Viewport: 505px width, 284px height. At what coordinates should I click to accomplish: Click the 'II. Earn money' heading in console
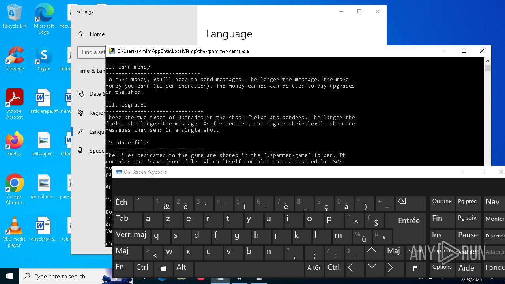pos(128,67)
